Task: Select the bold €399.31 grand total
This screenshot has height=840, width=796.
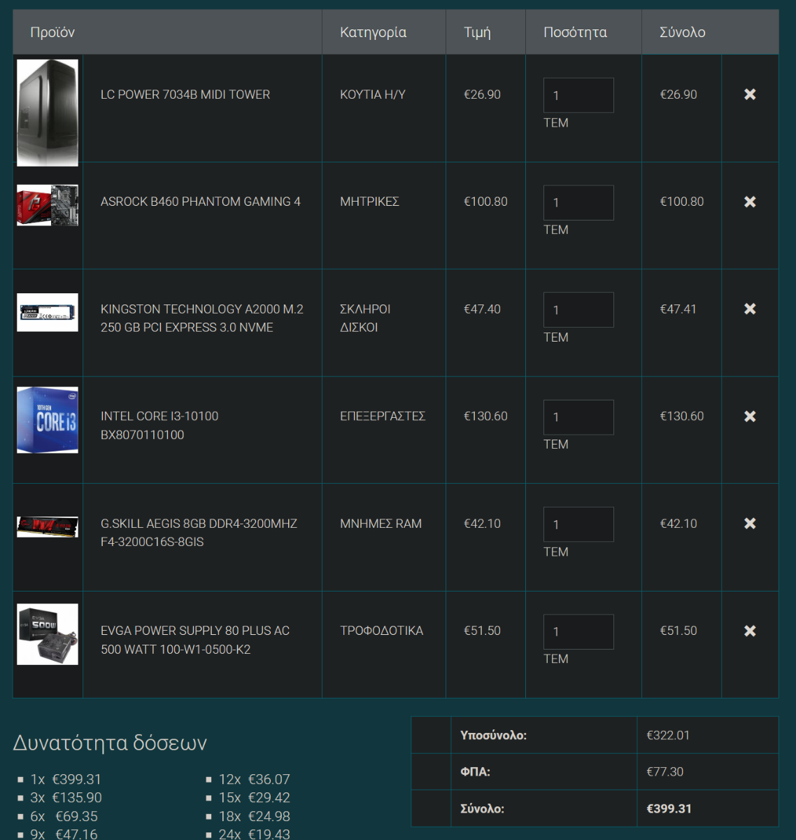Action: tap(669, 808)
